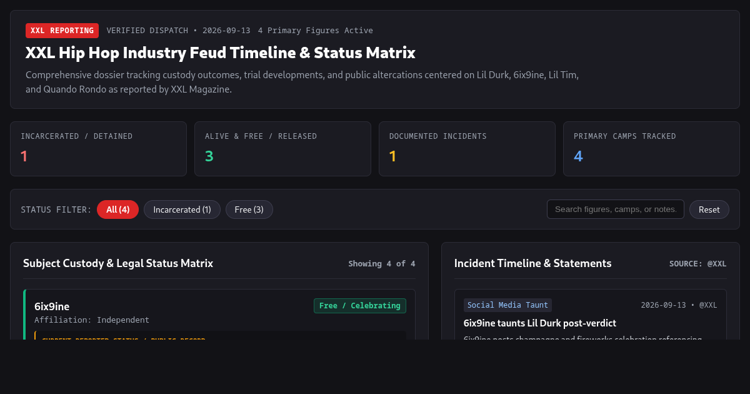Filter by Incarcerated (1) status
This screenshot has width=750, height=394.
[x=182, y=210]
